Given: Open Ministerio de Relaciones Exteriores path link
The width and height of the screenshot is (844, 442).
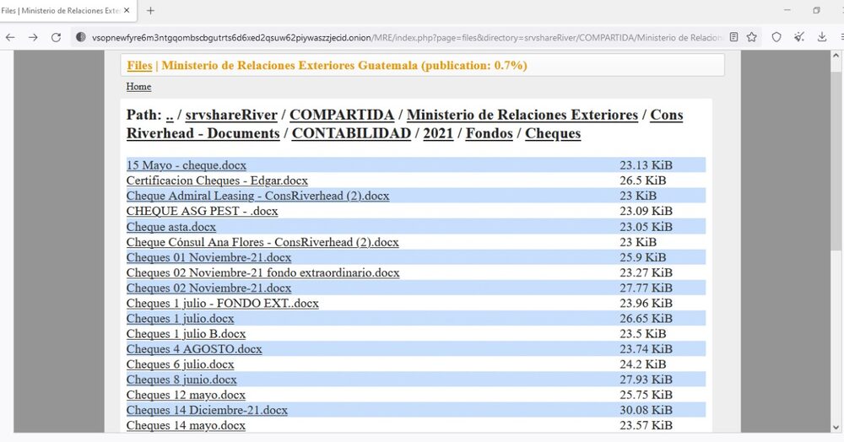Looking at the screenshot, I should click(x=522, y=115).
